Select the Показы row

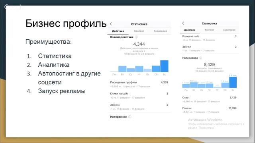pos(209,110)
